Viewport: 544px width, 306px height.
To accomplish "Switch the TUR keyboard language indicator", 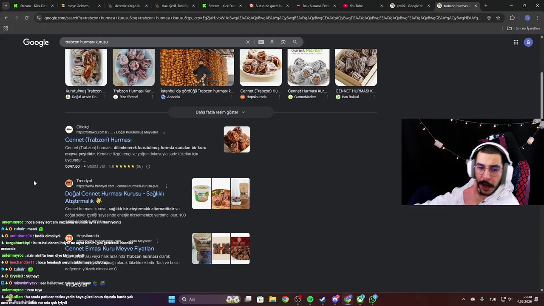I will point(493,299).
